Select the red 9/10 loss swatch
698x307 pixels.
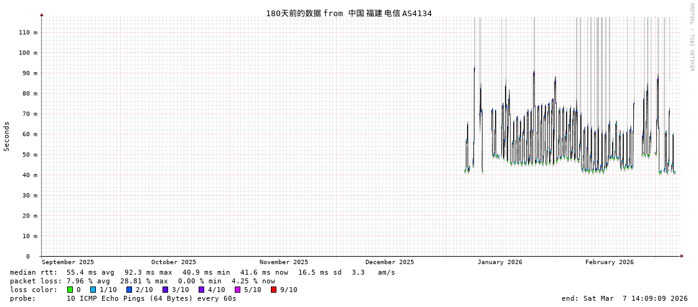coord(273,290)
